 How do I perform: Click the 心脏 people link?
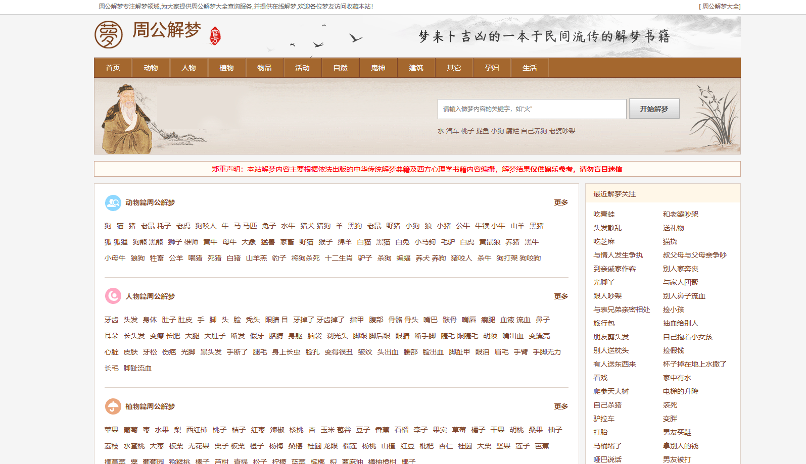click(112, 352)
